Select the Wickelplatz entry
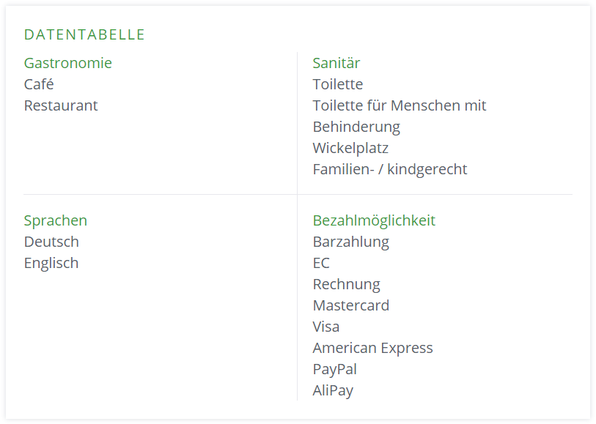596x424 pixels. point(350,148)
